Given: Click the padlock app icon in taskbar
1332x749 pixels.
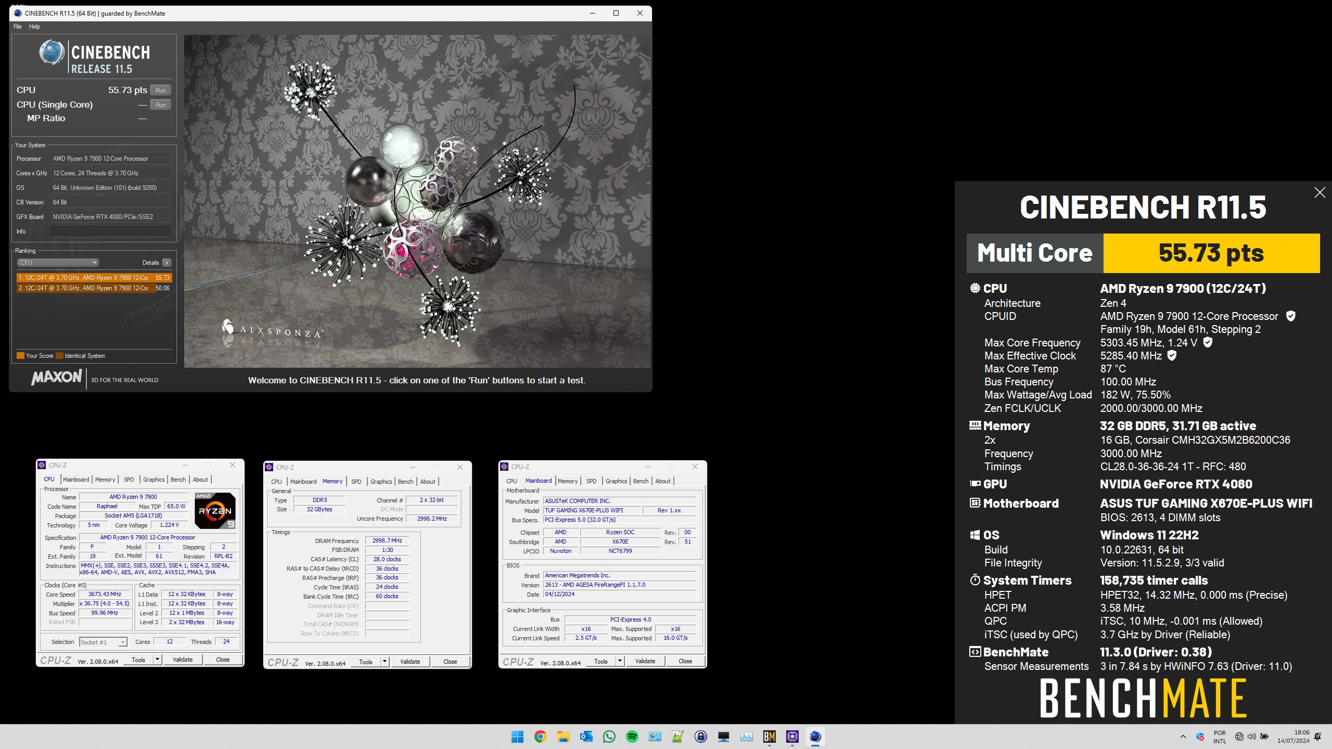Looking at the screenshot, I should click(x=700, y=737).
